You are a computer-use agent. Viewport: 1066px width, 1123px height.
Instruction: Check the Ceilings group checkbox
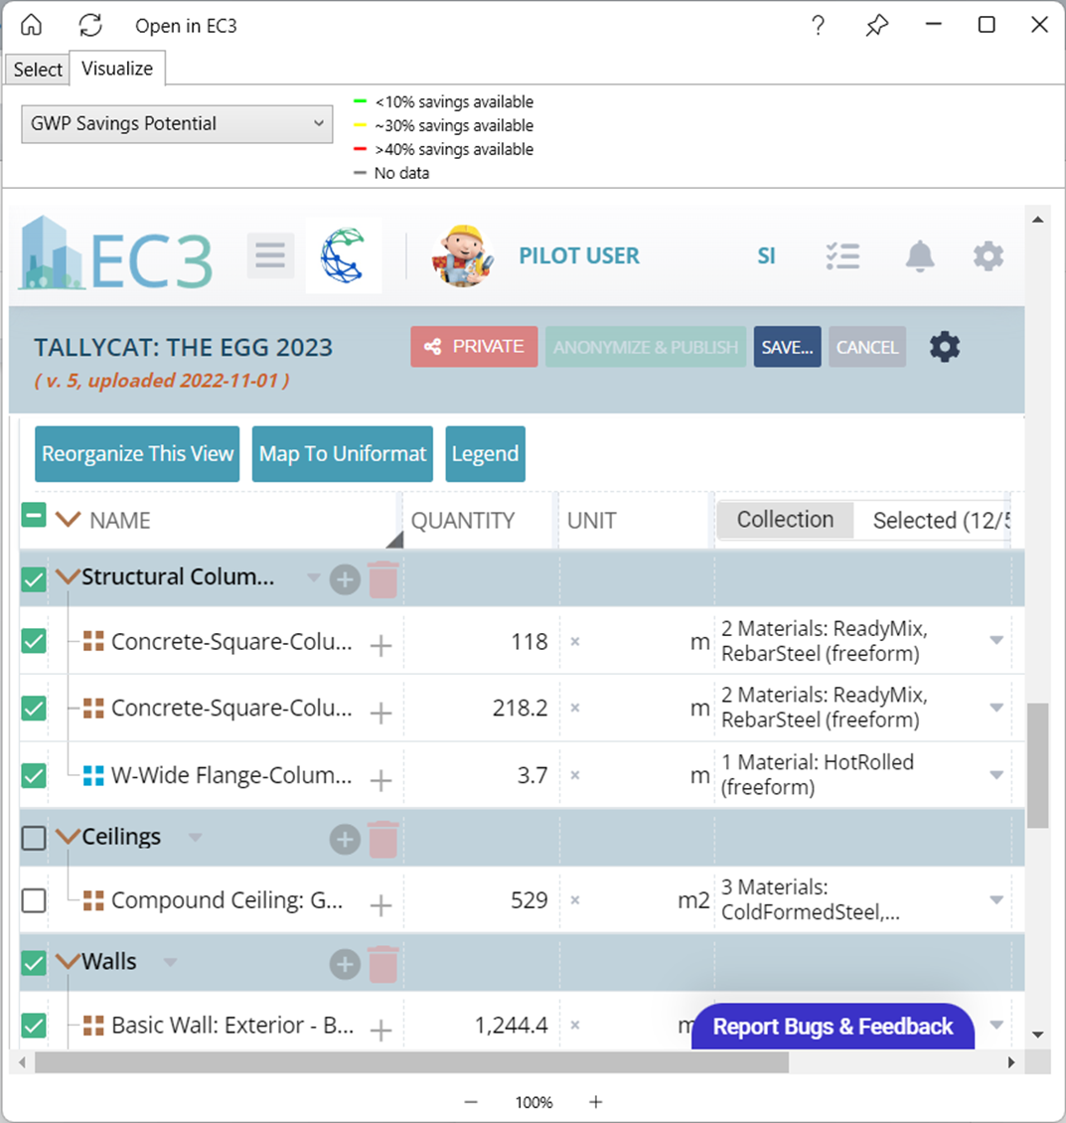(x=34, y=838)
